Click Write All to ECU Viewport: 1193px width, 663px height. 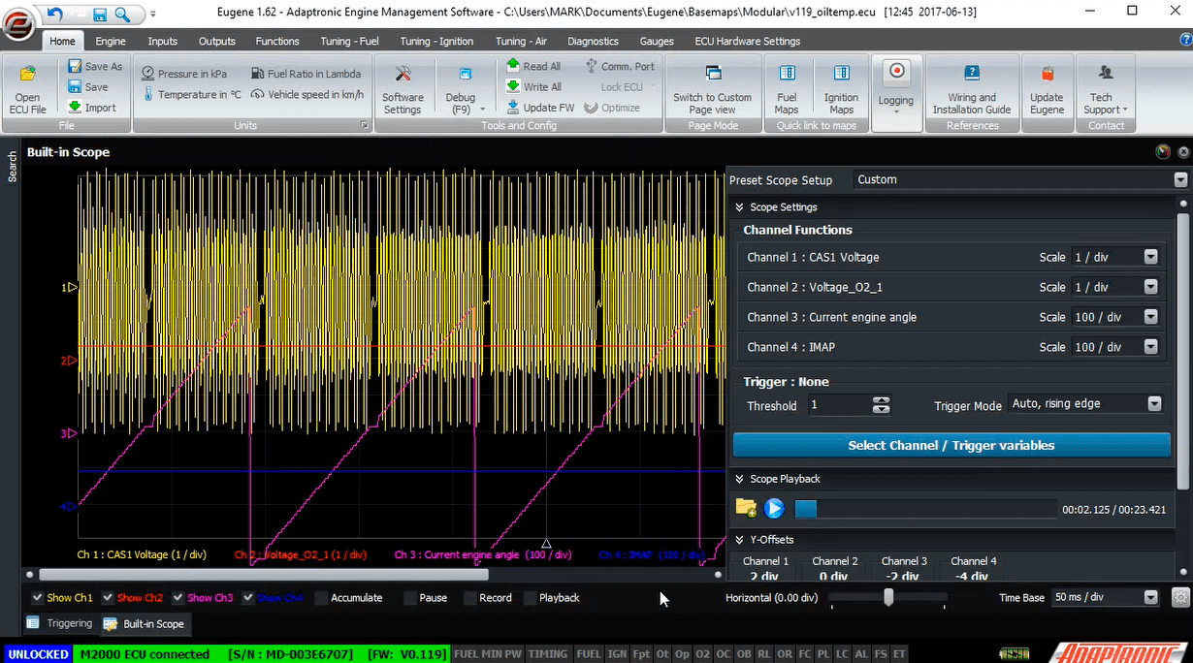point(533,86)
